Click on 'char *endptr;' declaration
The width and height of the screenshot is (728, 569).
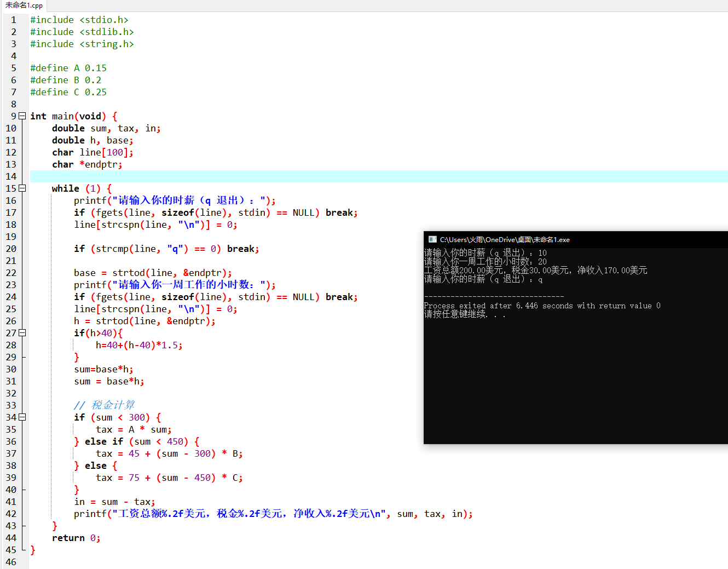[x=87, y=164]
